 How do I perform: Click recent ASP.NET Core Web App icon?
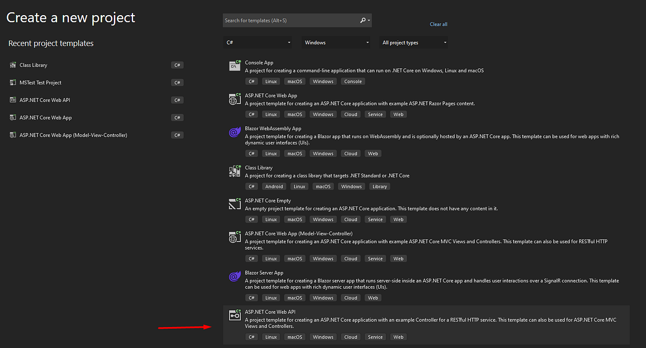point(13,118)
